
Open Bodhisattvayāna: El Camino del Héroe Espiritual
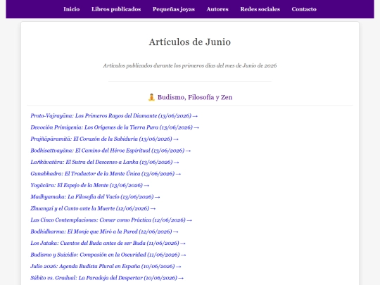click(110, 151)
